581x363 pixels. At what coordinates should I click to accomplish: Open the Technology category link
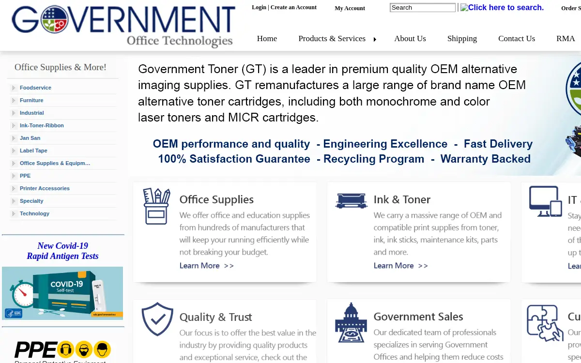pyautogui.click(x=34, y=213)
